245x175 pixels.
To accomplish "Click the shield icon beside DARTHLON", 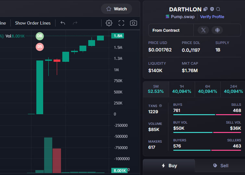I will 212,9.
